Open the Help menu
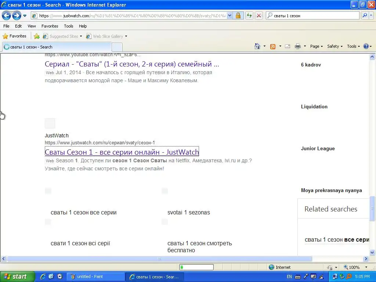This screenshot has height=282, width=376. point(83,26)
